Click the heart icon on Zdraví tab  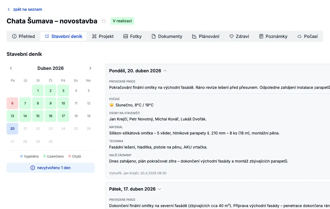coord(232,36)
